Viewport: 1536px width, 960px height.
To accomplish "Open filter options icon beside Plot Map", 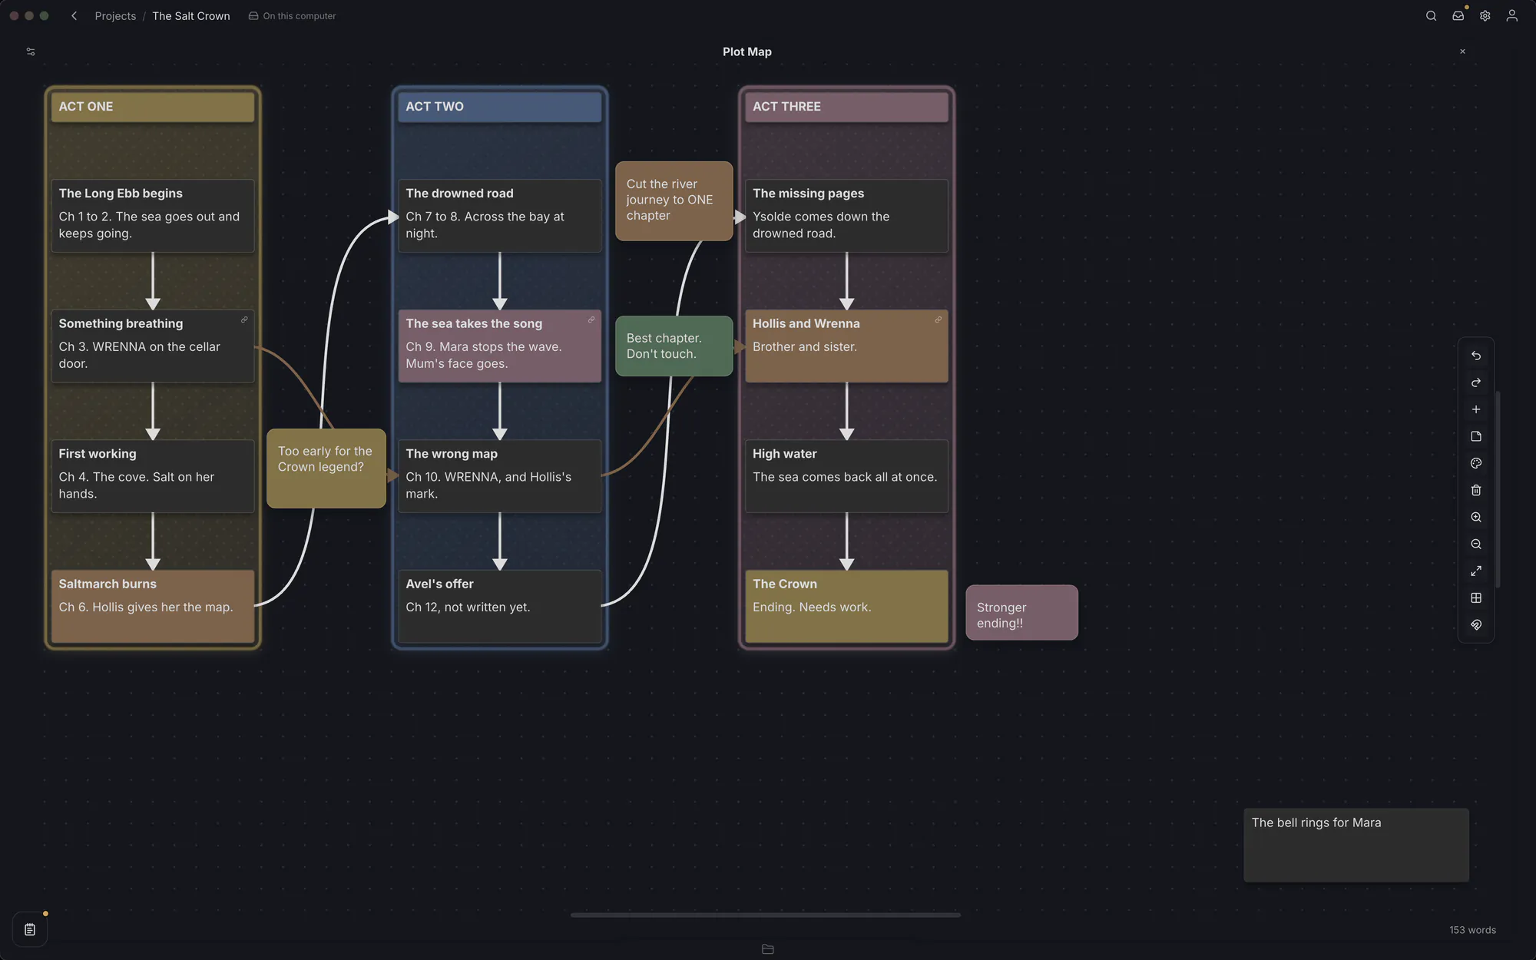I will point(31,51).
